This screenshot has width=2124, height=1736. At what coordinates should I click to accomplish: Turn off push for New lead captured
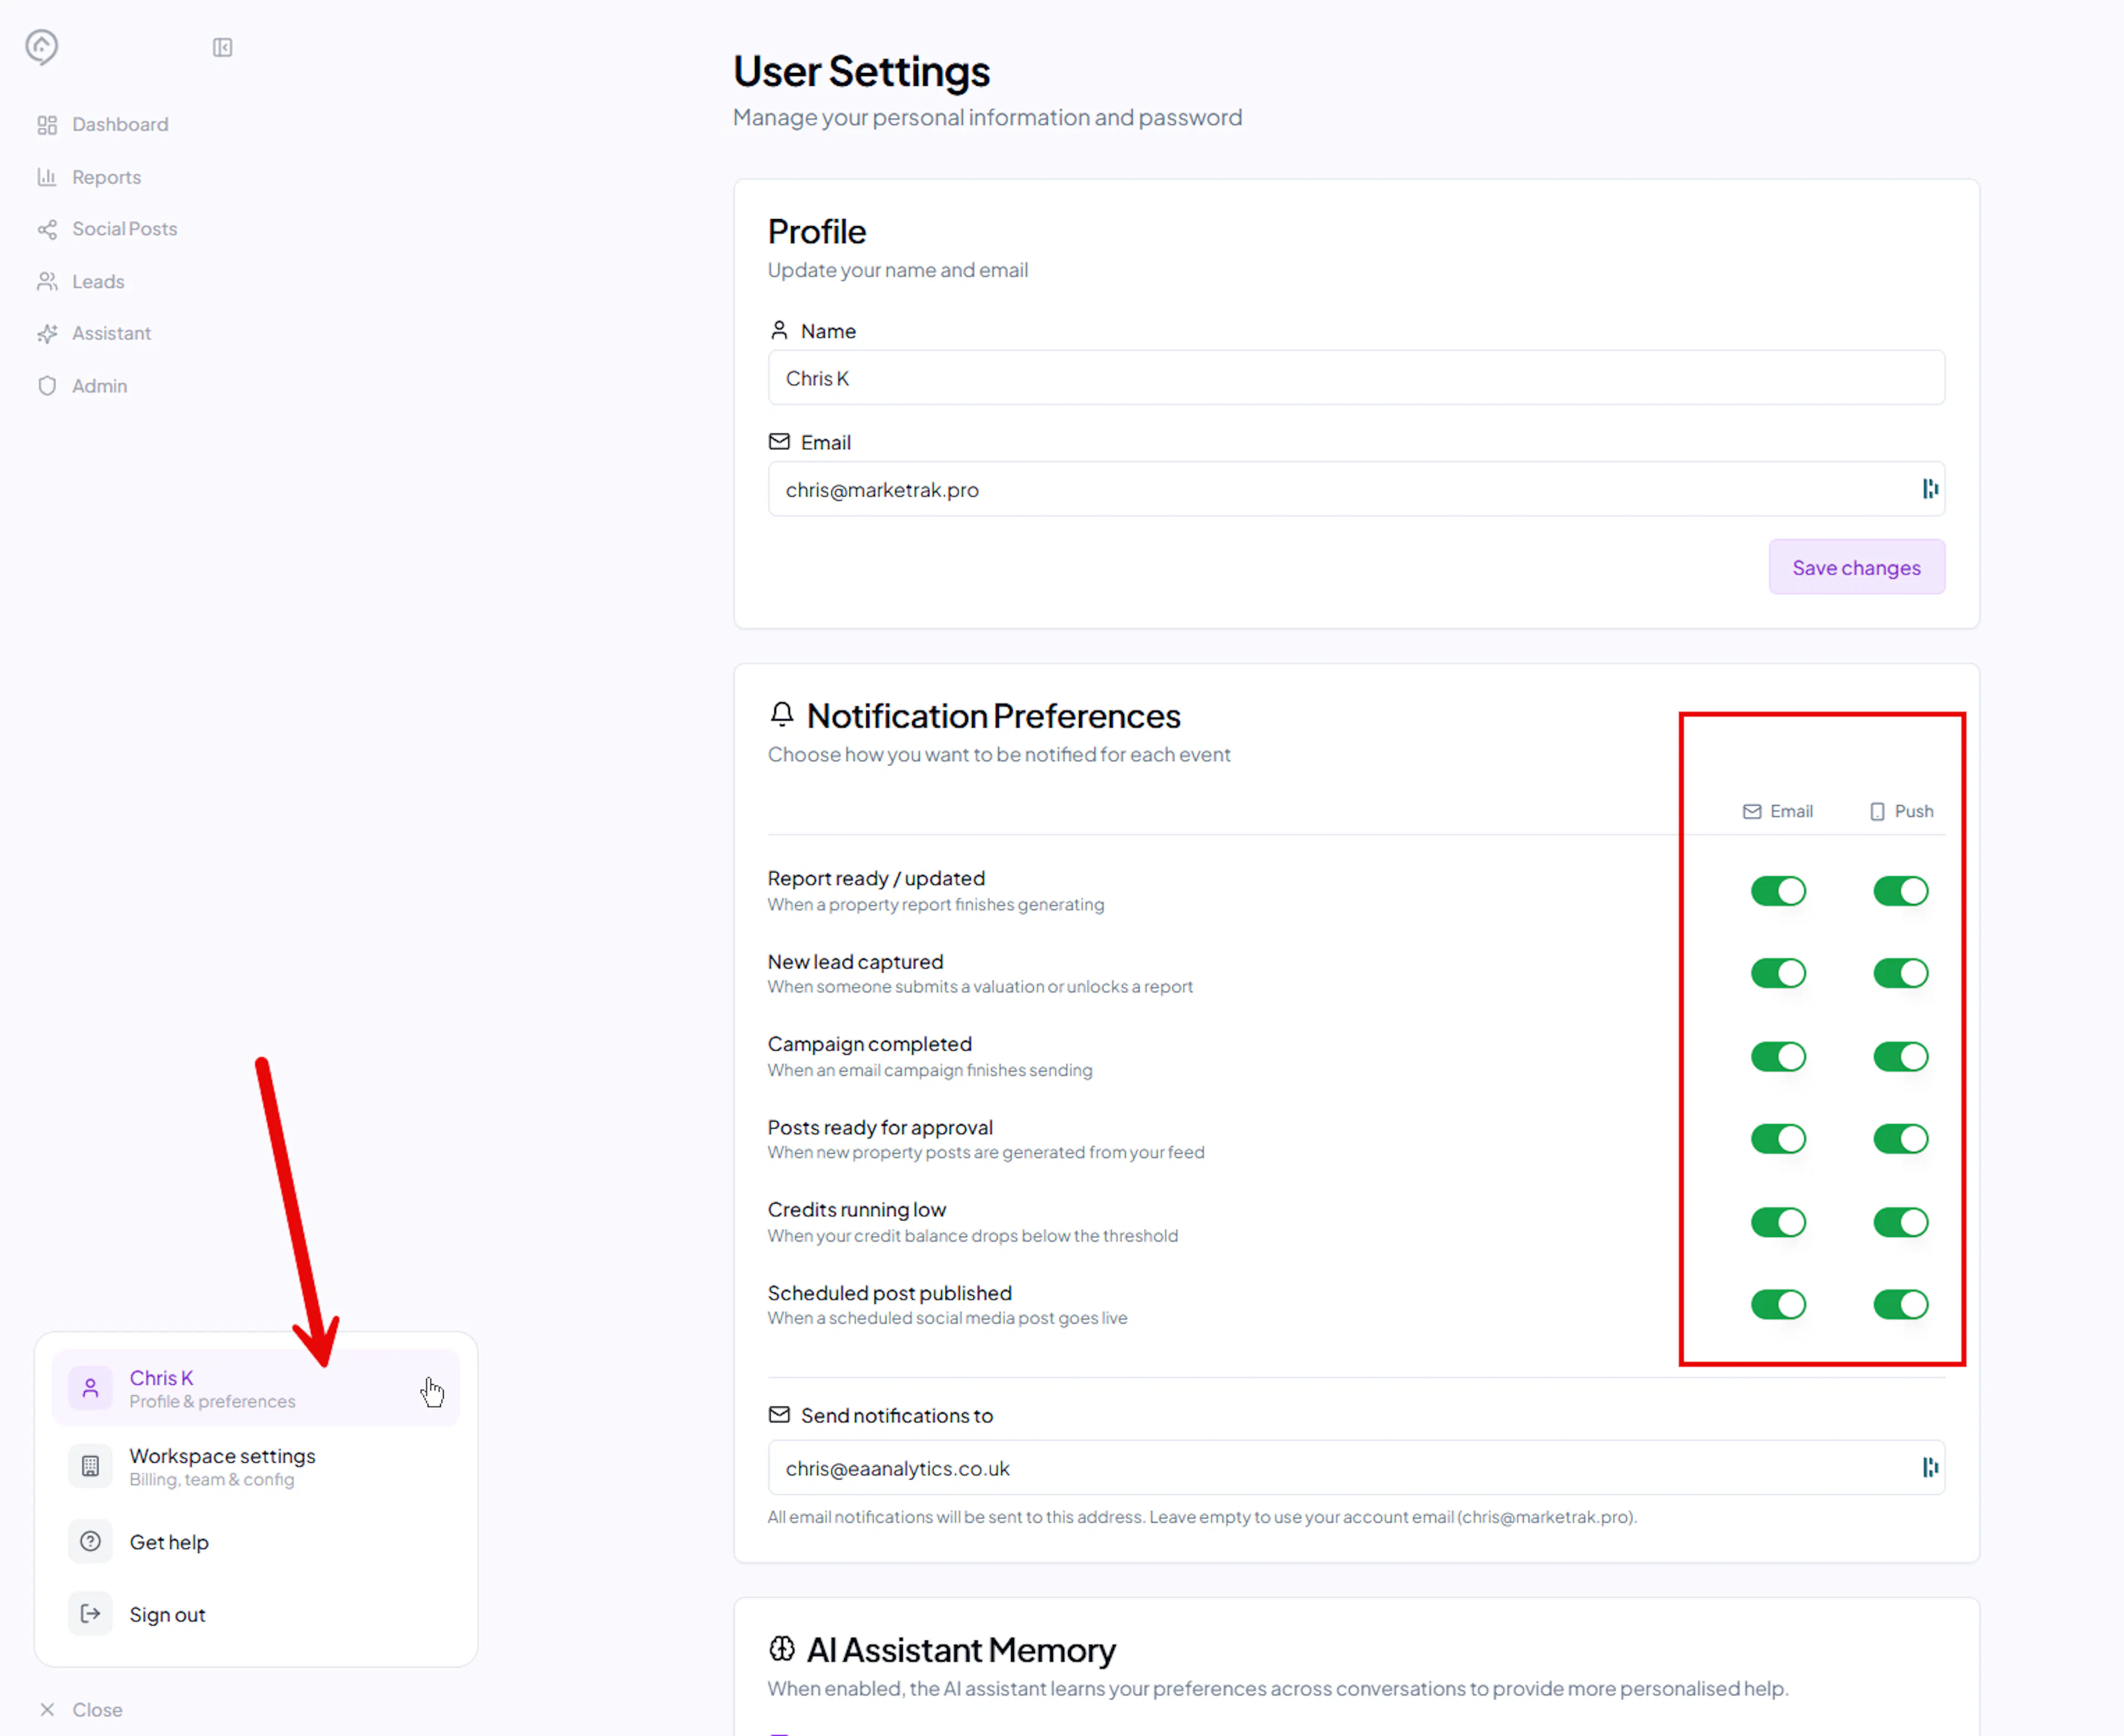coord(1900,973)
